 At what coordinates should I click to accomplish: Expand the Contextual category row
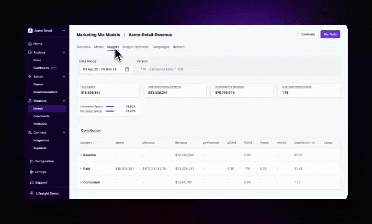(81, 182)
